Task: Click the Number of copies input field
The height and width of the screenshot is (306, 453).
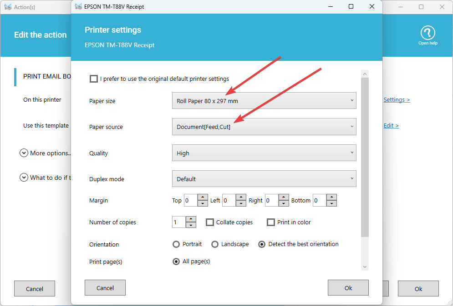Action: coord(179,222)
